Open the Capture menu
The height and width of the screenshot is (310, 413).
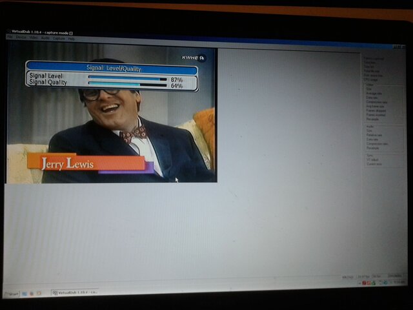(x=59, y=39)
